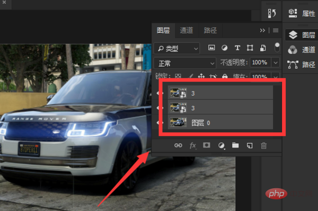Click the link layers icon
This screenshot has height=211, width=318.
(x=178, y=145)
